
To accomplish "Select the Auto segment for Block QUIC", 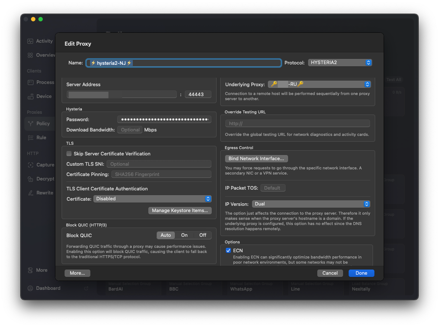I will (166, 235).
